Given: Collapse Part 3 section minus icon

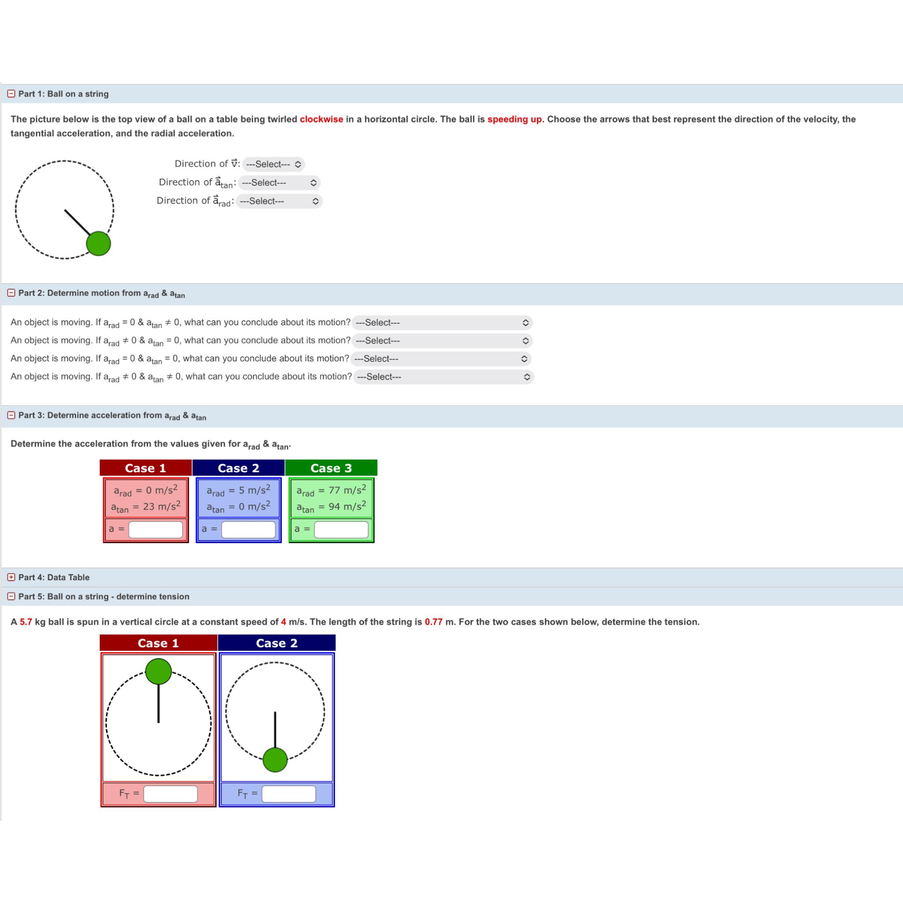Looking at the screenshot, I should (11, 415).
